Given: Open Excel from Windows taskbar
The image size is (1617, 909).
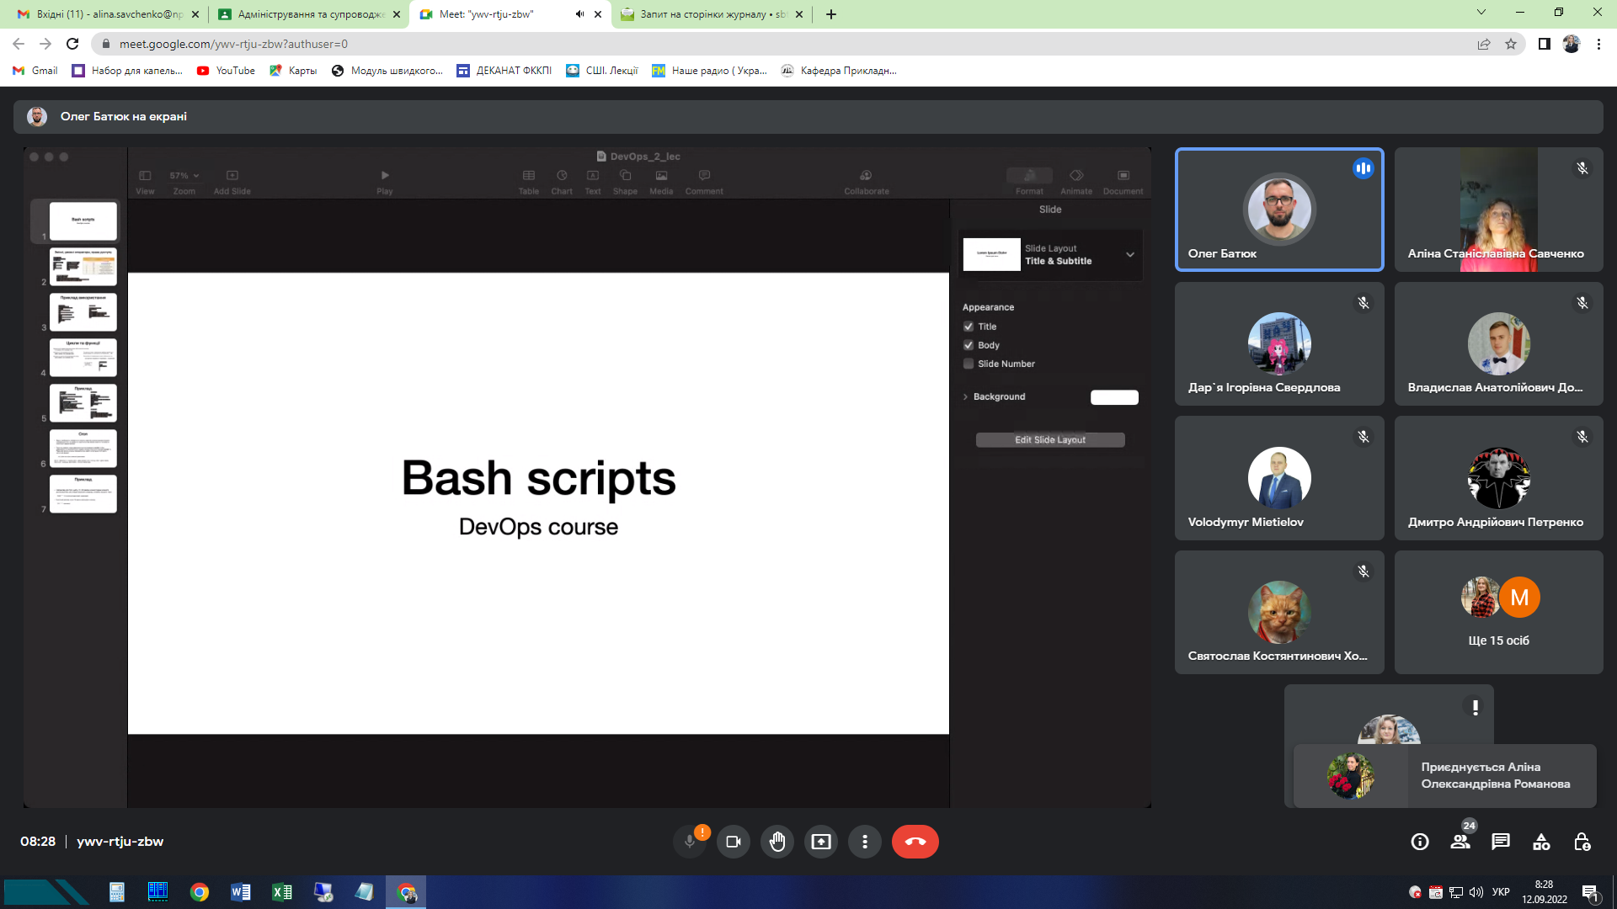Looking at the screenshot, I should click(x=282, y=892).
